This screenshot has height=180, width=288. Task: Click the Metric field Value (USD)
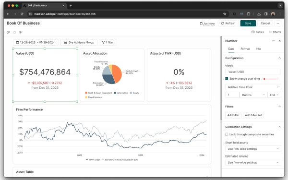pyautogui.click(x=253, y=72)
